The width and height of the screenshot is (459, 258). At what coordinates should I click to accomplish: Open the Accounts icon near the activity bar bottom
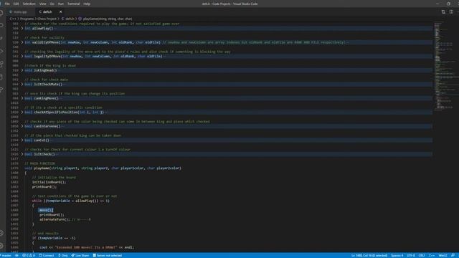coord(1,233)
